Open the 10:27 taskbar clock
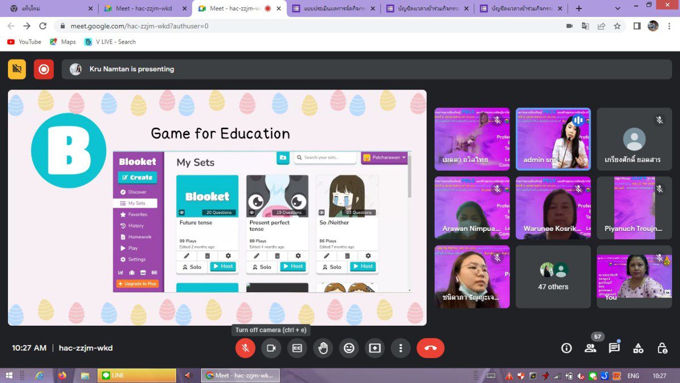 click(x=659, y=376)
